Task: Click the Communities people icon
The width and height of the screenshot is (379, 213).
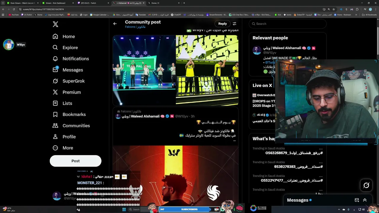Action: [x=55, y=125]
